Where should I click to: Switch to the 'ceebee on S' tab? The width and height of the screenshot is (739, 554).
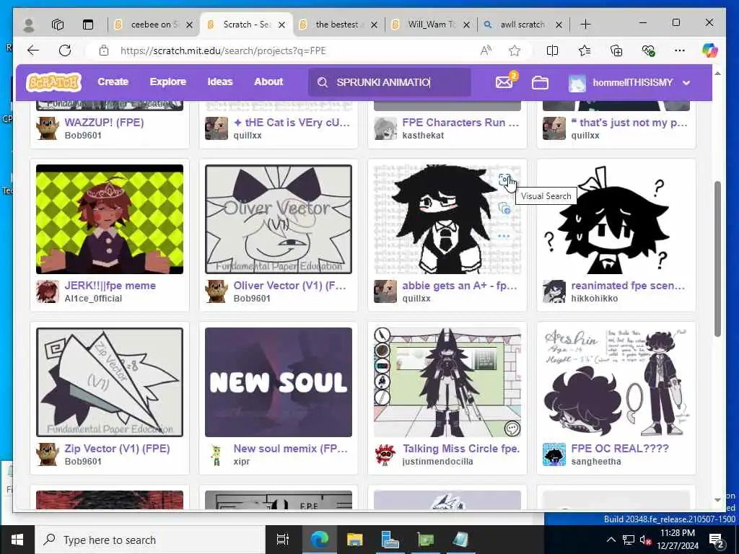coord(153,25)
